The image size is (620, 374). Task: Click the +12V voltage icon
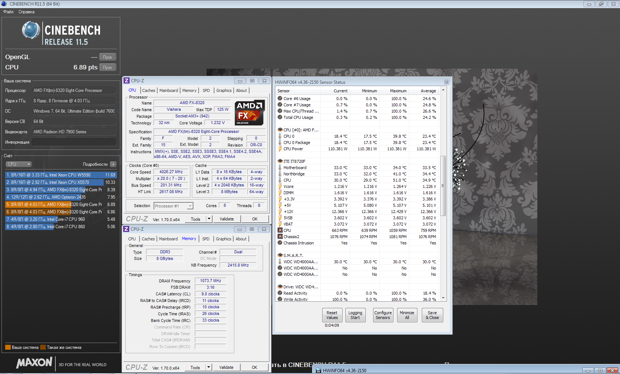[280, 212]
